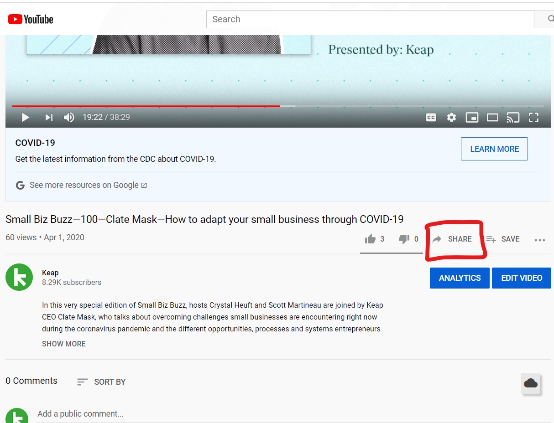Play the video
The width and height of the screenshot is (554, 423).
(26, 117)
